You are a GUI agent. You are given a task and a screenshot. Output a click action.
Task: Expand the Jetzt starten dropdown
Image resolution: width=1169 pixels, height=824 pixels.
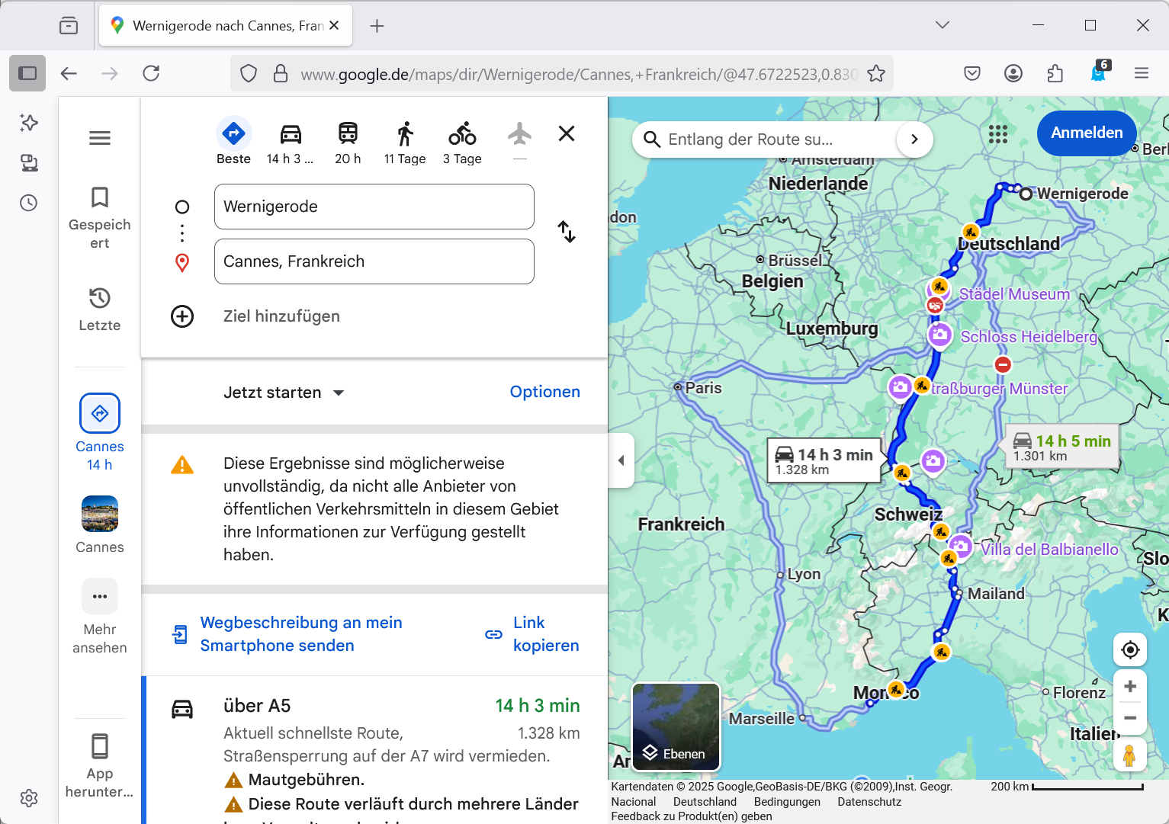[284, 393]
